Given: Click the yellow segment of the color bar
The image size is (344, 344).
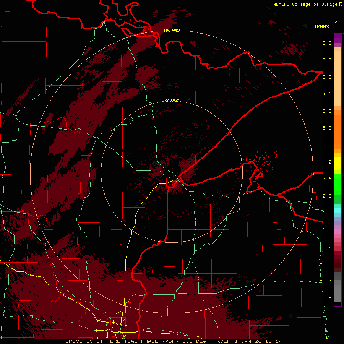Looking at the screenshot, I should point(338,164).
